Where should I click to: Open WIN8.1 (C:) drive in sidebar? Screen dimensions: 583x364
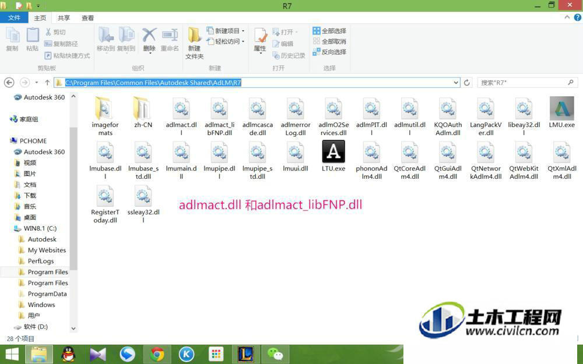(35, 228)
